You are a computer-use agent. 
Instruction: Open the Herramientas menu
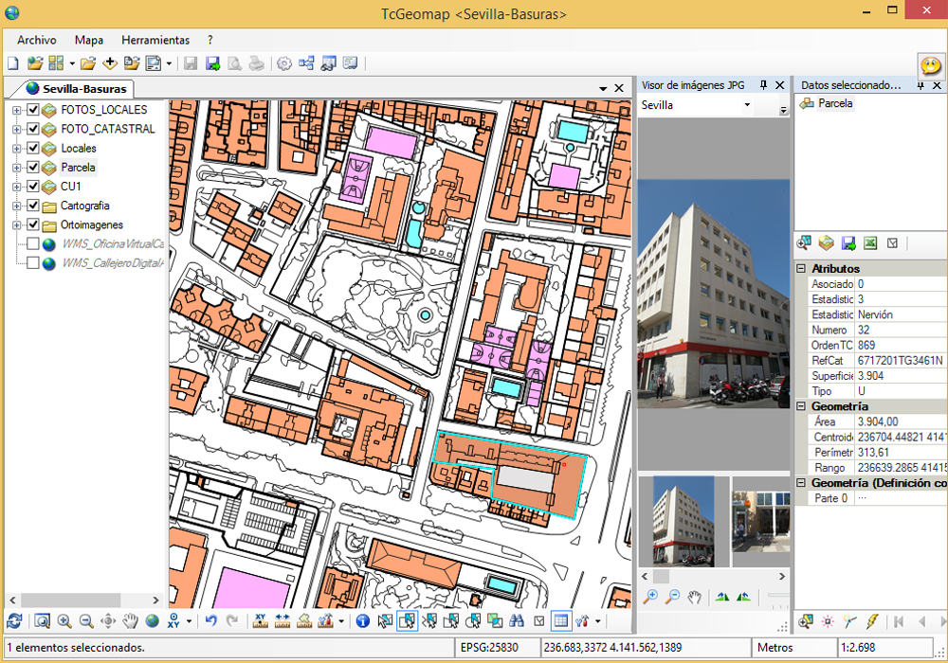coord(155,40)
